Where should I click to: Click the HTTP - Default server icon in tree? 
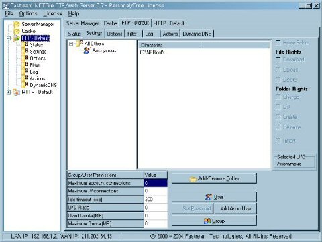(17, 92)
